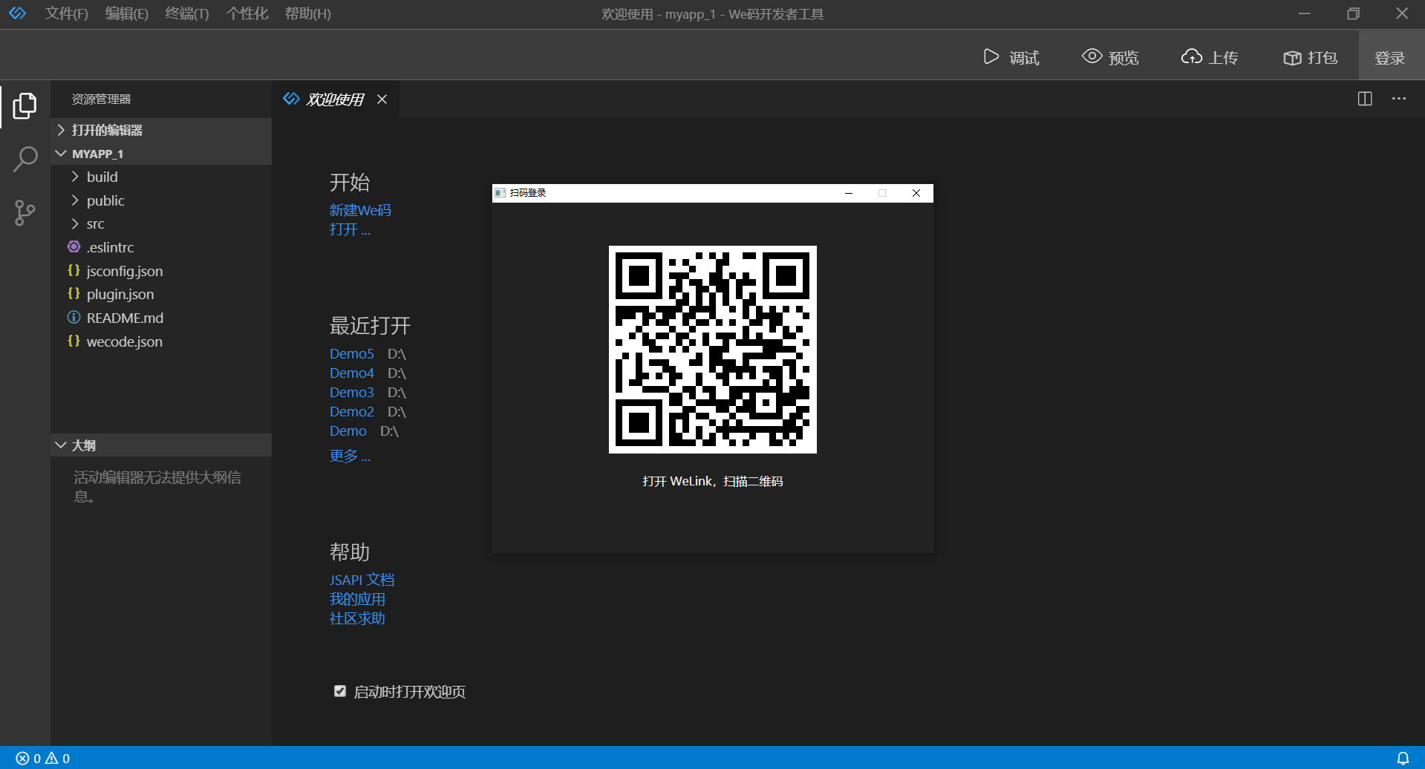This screenshot has width=1425, height=769.
Task: Start a debug session via 调试 icon
Action: 1011,56
